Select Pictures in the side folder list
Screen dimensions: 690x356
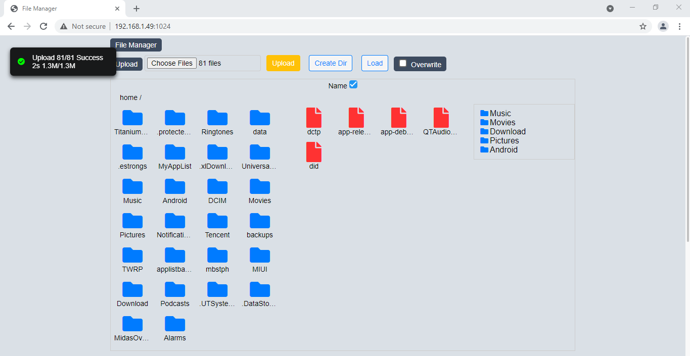(x=500, y=140)
